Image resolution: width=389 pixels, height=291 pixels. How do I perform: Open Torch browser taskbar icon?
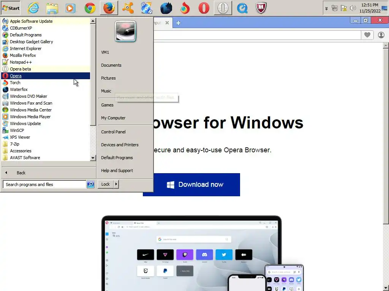[x=185, y=8]
